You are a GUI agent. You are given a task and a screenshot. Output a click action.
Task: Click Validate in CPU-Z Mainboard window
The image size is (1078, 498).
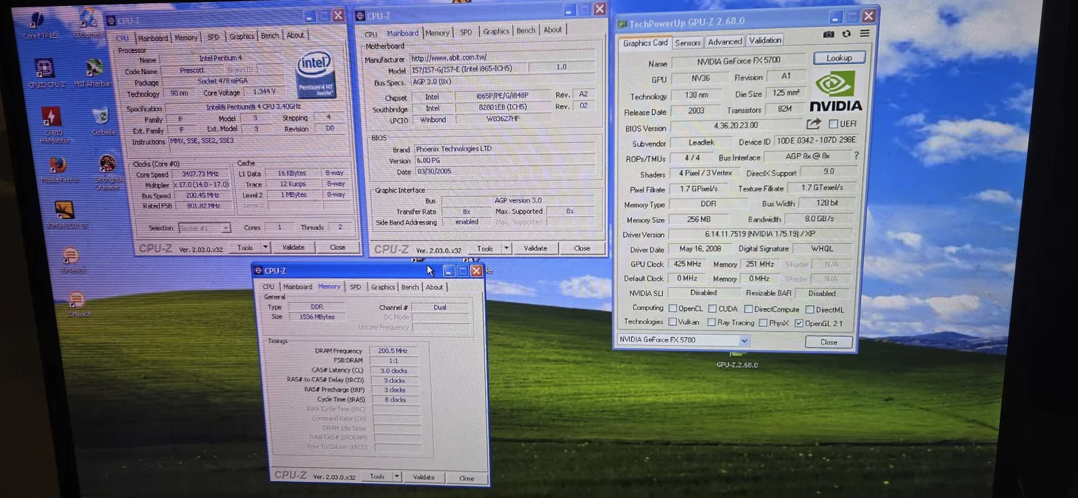coord(536,248)
